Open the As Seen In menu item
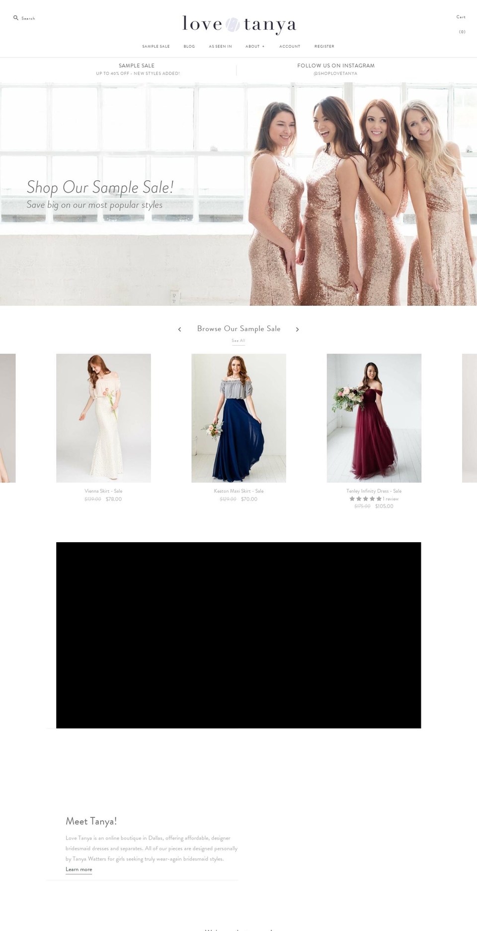This screenshot has height=931, width=477. (220, 46)
